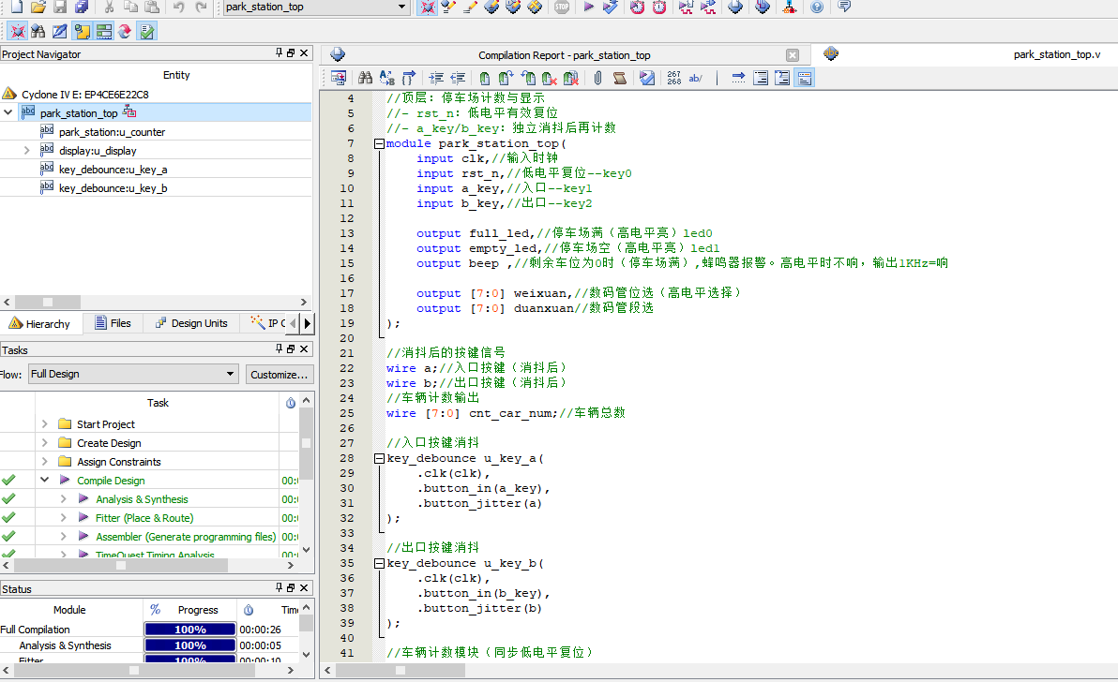The height and width of the screenshot is (682, 1118).
Task: Show more navigator tabs right arrow
Action: (308, 323)
